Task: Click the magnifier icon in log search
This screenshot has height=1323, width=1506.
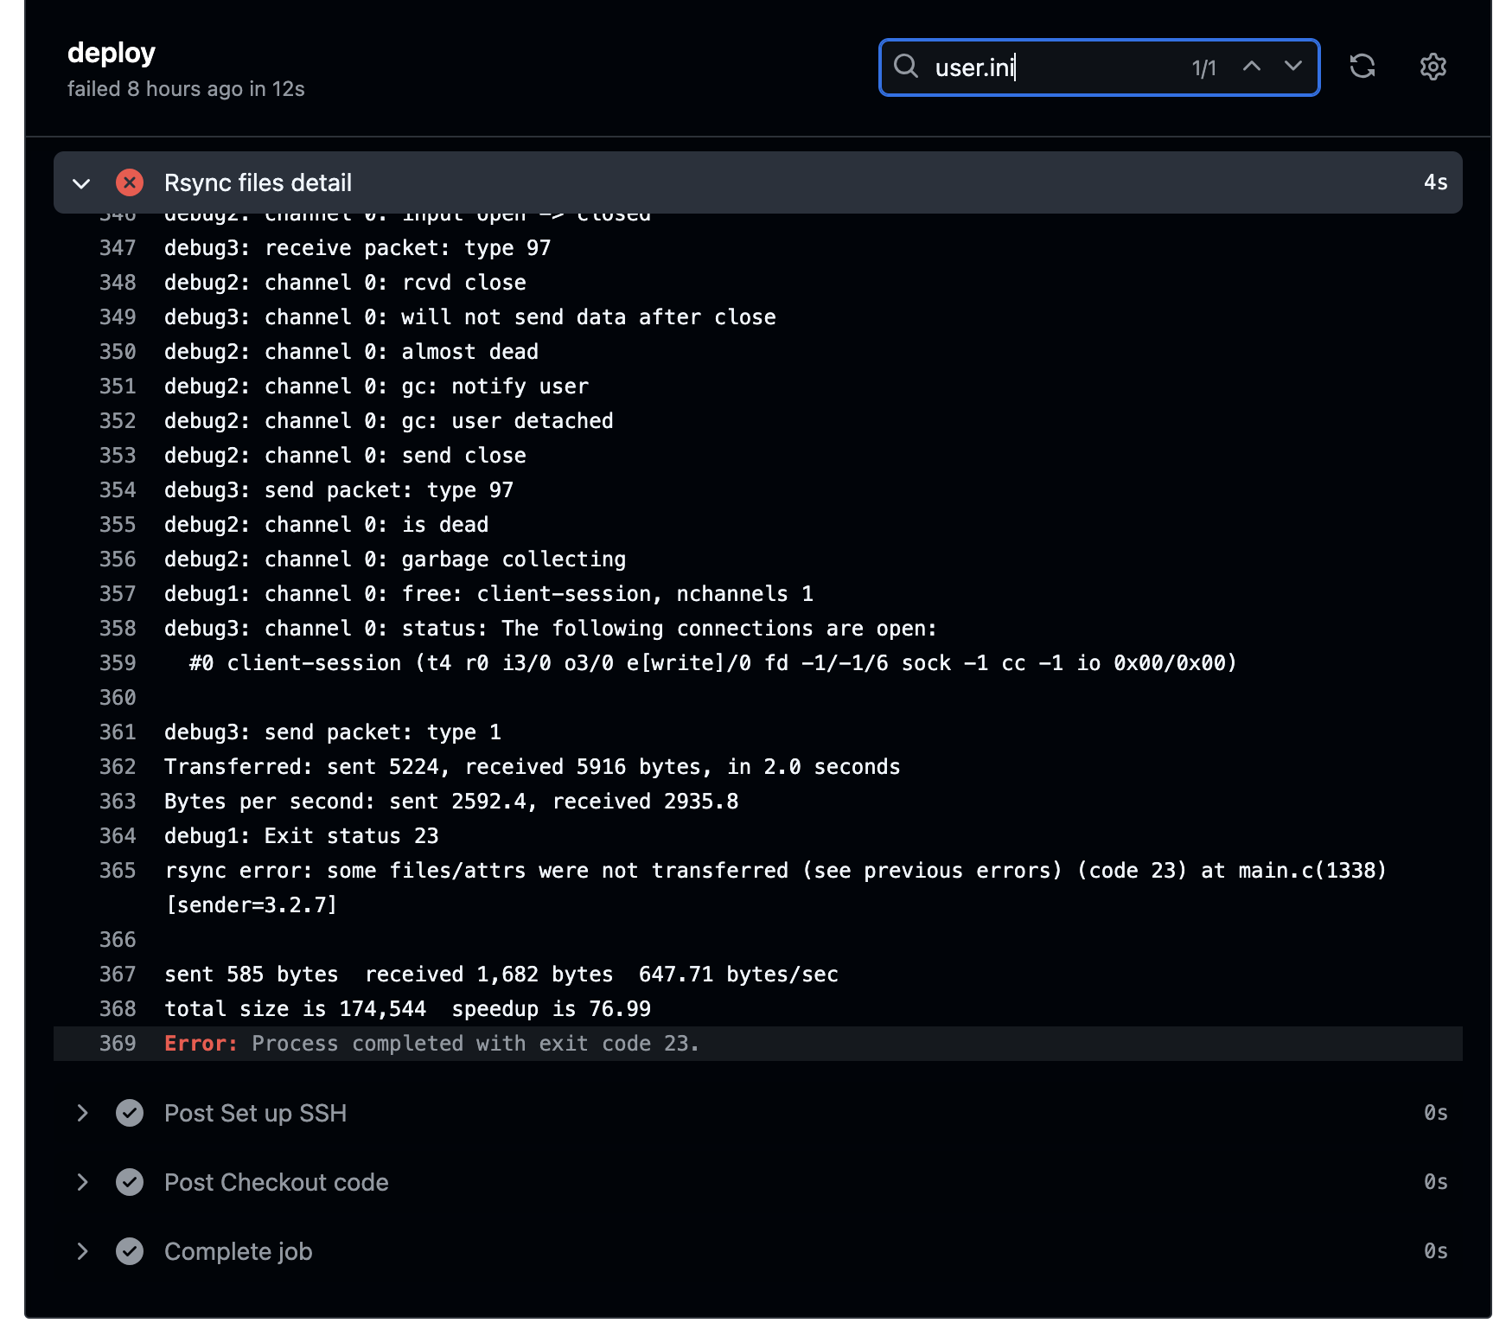Action: coord(905,67)
